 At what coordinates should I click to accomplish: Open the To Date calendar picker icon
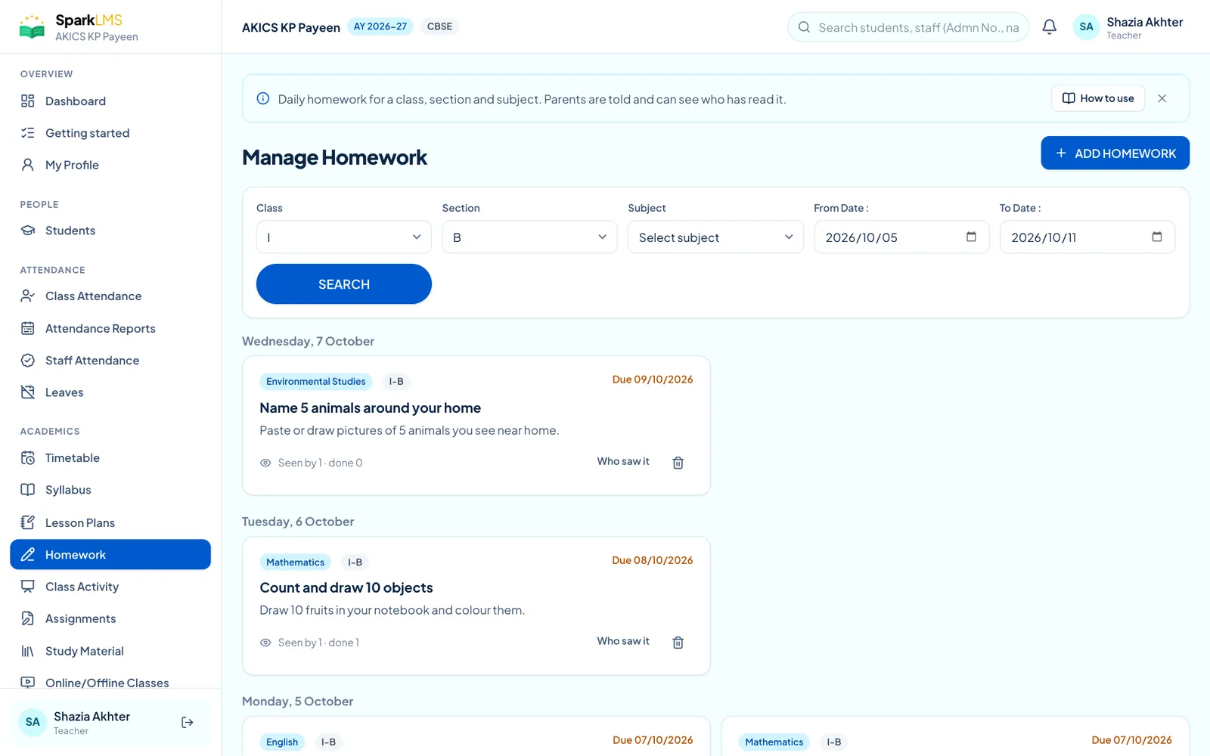pyautogui.click(x=1157, y=237)
